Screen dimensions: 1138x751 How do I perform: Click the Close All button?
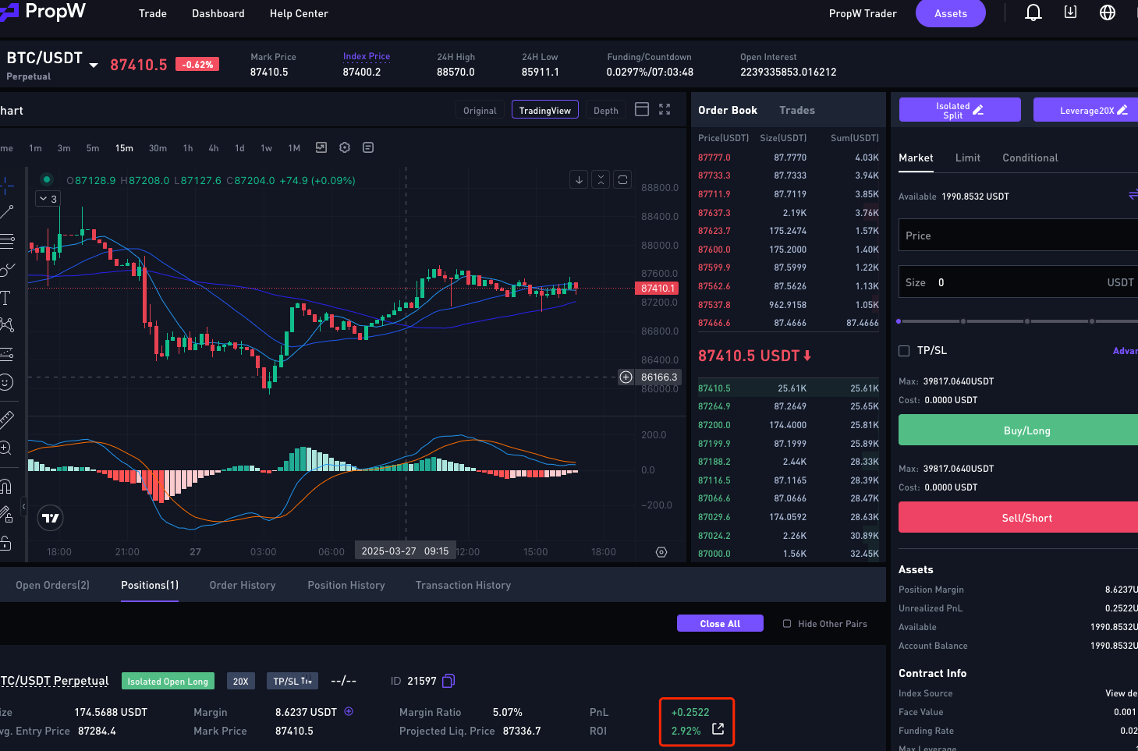point(720,623)
